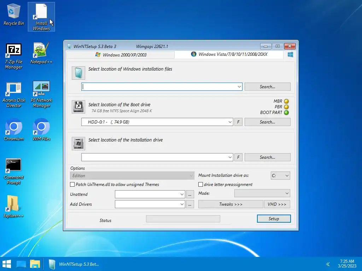Launch Command Prompt from the desktop

pos(14,172)
